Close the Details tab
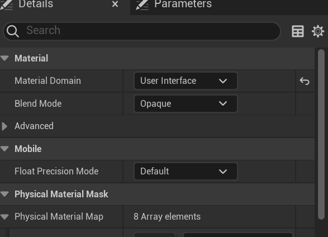The width and height of the screenshot is (328, 237). point(115,4)
